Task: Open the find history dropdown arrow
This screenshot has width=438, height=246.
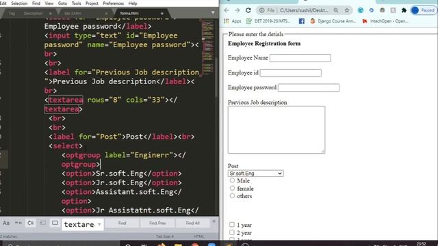Action: coord(99,224)
